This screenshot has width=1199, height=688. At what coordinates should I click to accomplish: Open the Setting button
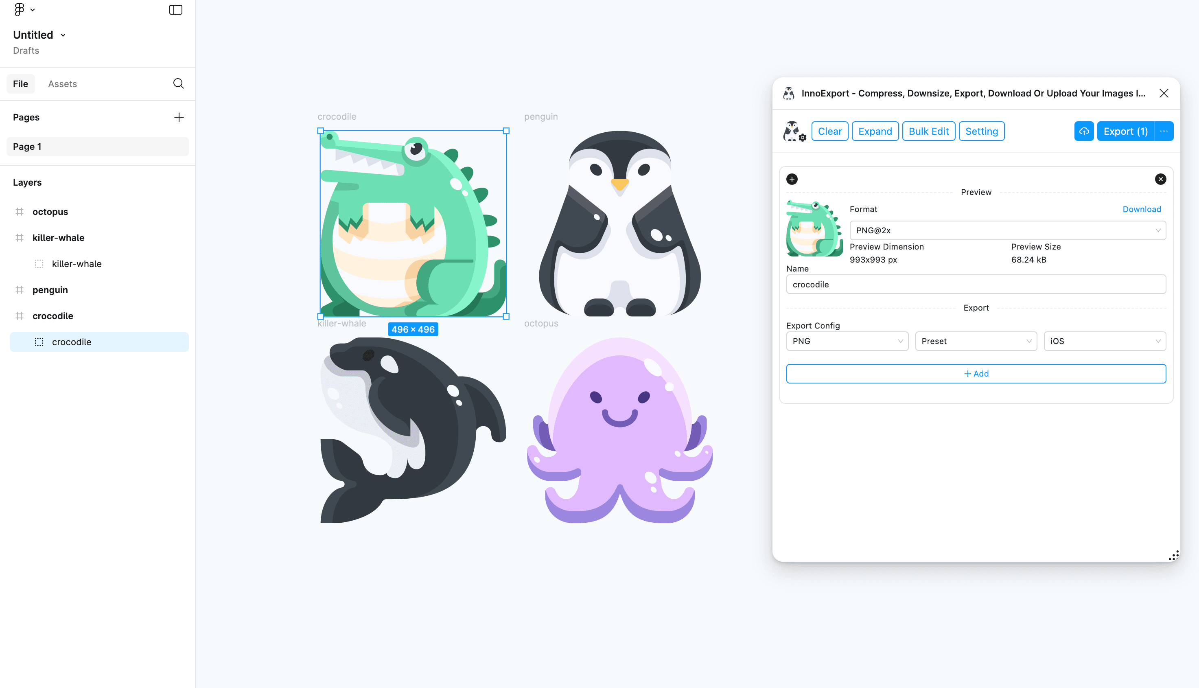click(x=982, y=131)
